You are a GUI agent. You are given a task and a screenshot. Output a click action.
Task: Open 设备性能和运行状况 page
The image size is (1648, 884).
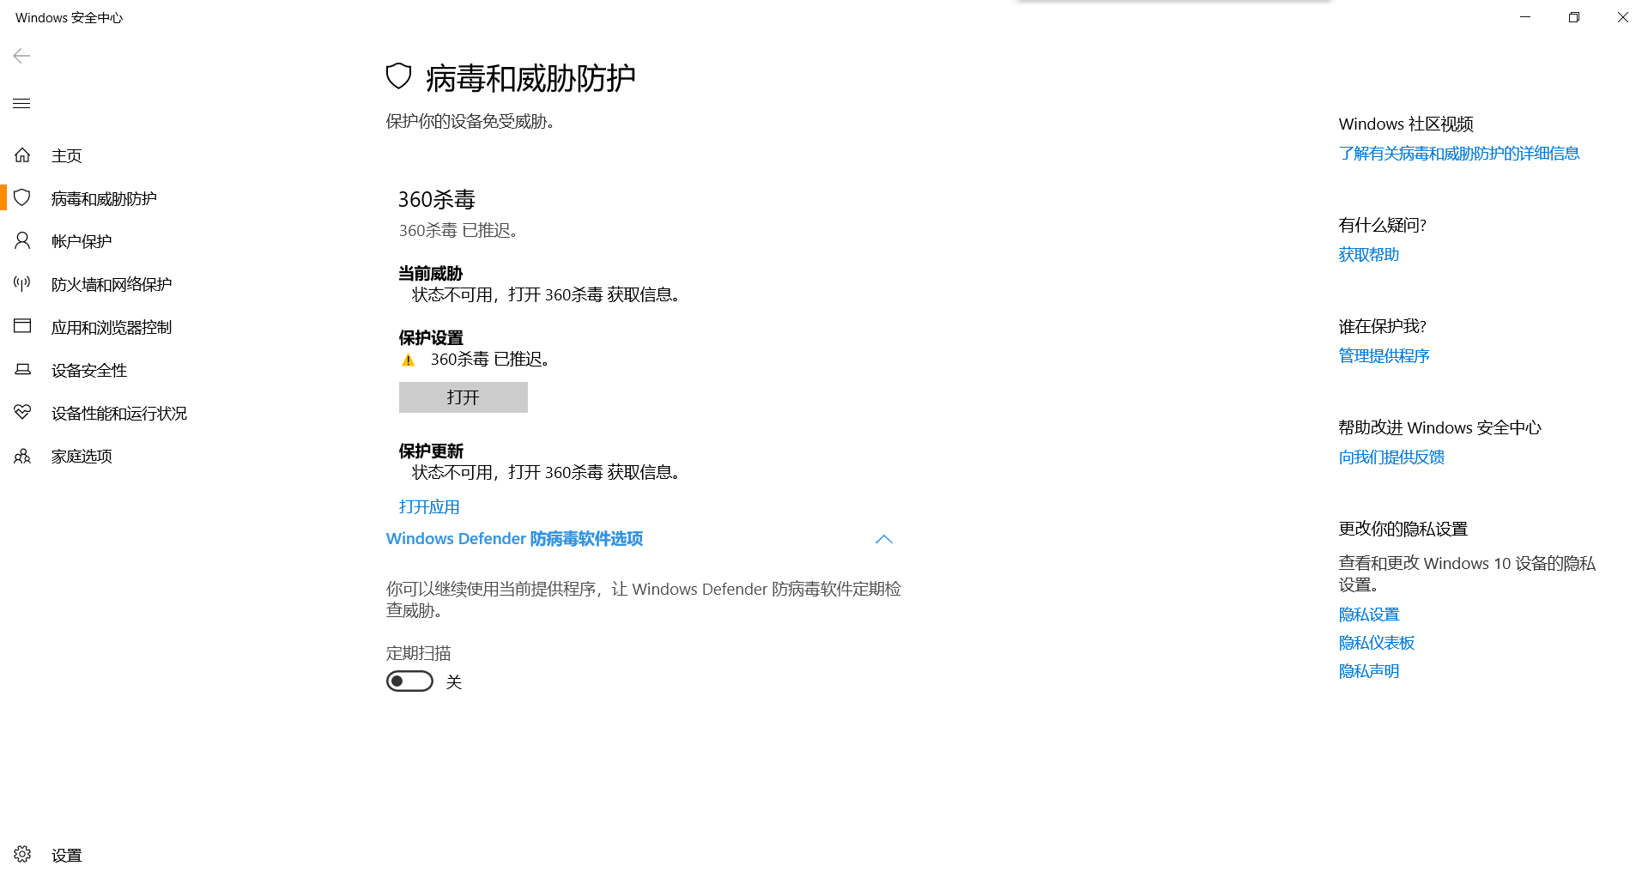point(119,414)
